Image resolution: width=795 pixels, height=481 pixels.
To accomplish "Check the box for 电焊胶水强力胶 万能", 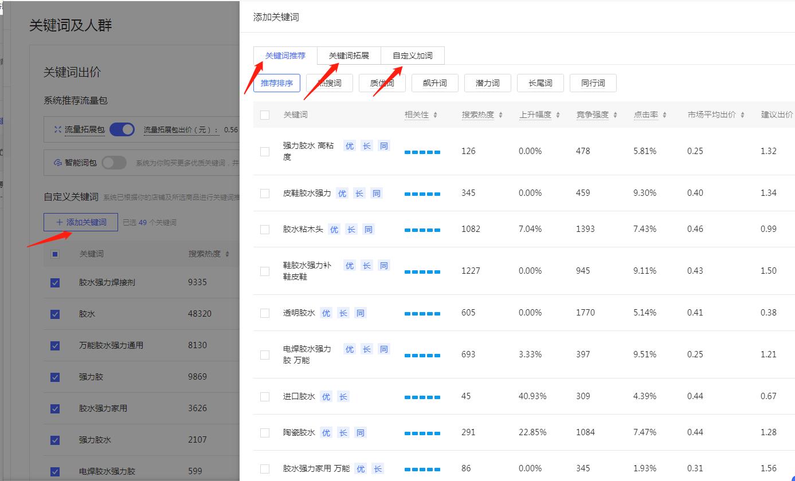I will point(265,355).
